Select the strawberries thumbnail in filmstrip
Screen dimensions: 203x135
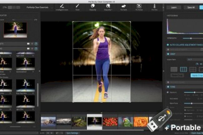tap(110, 121)
